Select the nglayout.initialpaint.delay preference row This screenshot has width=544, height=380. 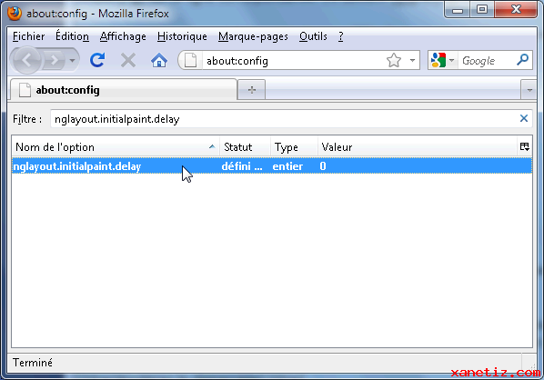(x=272, y=166)
